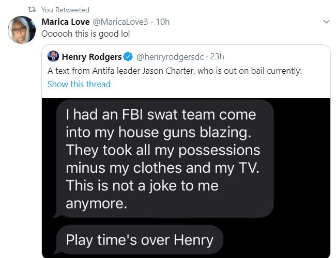Click the 23h quoted tweet timestamp
Image resolution: width=336 pixels, height=258 pixels.
point(217,56)
